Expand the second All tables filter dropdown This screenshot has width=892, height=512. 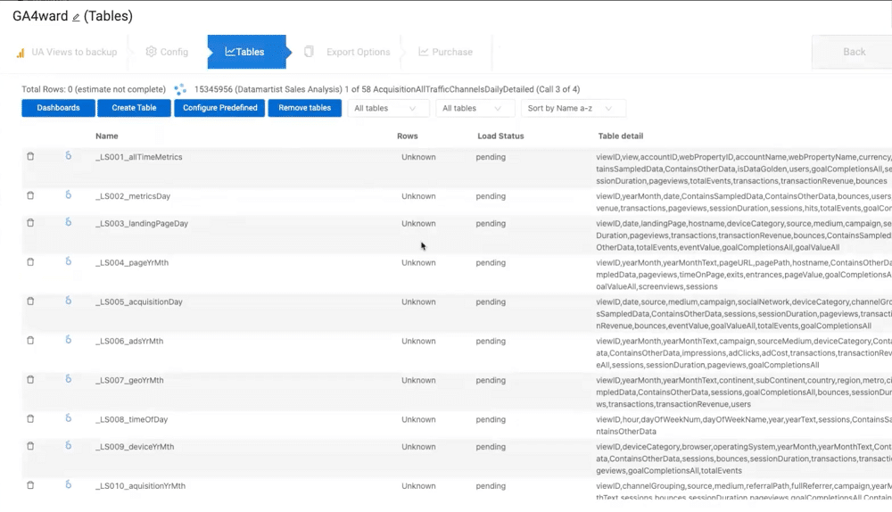[x=474, y=108]
